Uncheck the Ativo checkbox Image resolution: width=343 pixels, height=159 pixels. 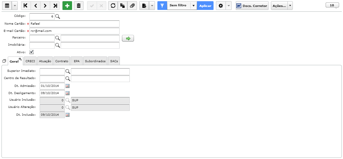[x=32, y=52]
